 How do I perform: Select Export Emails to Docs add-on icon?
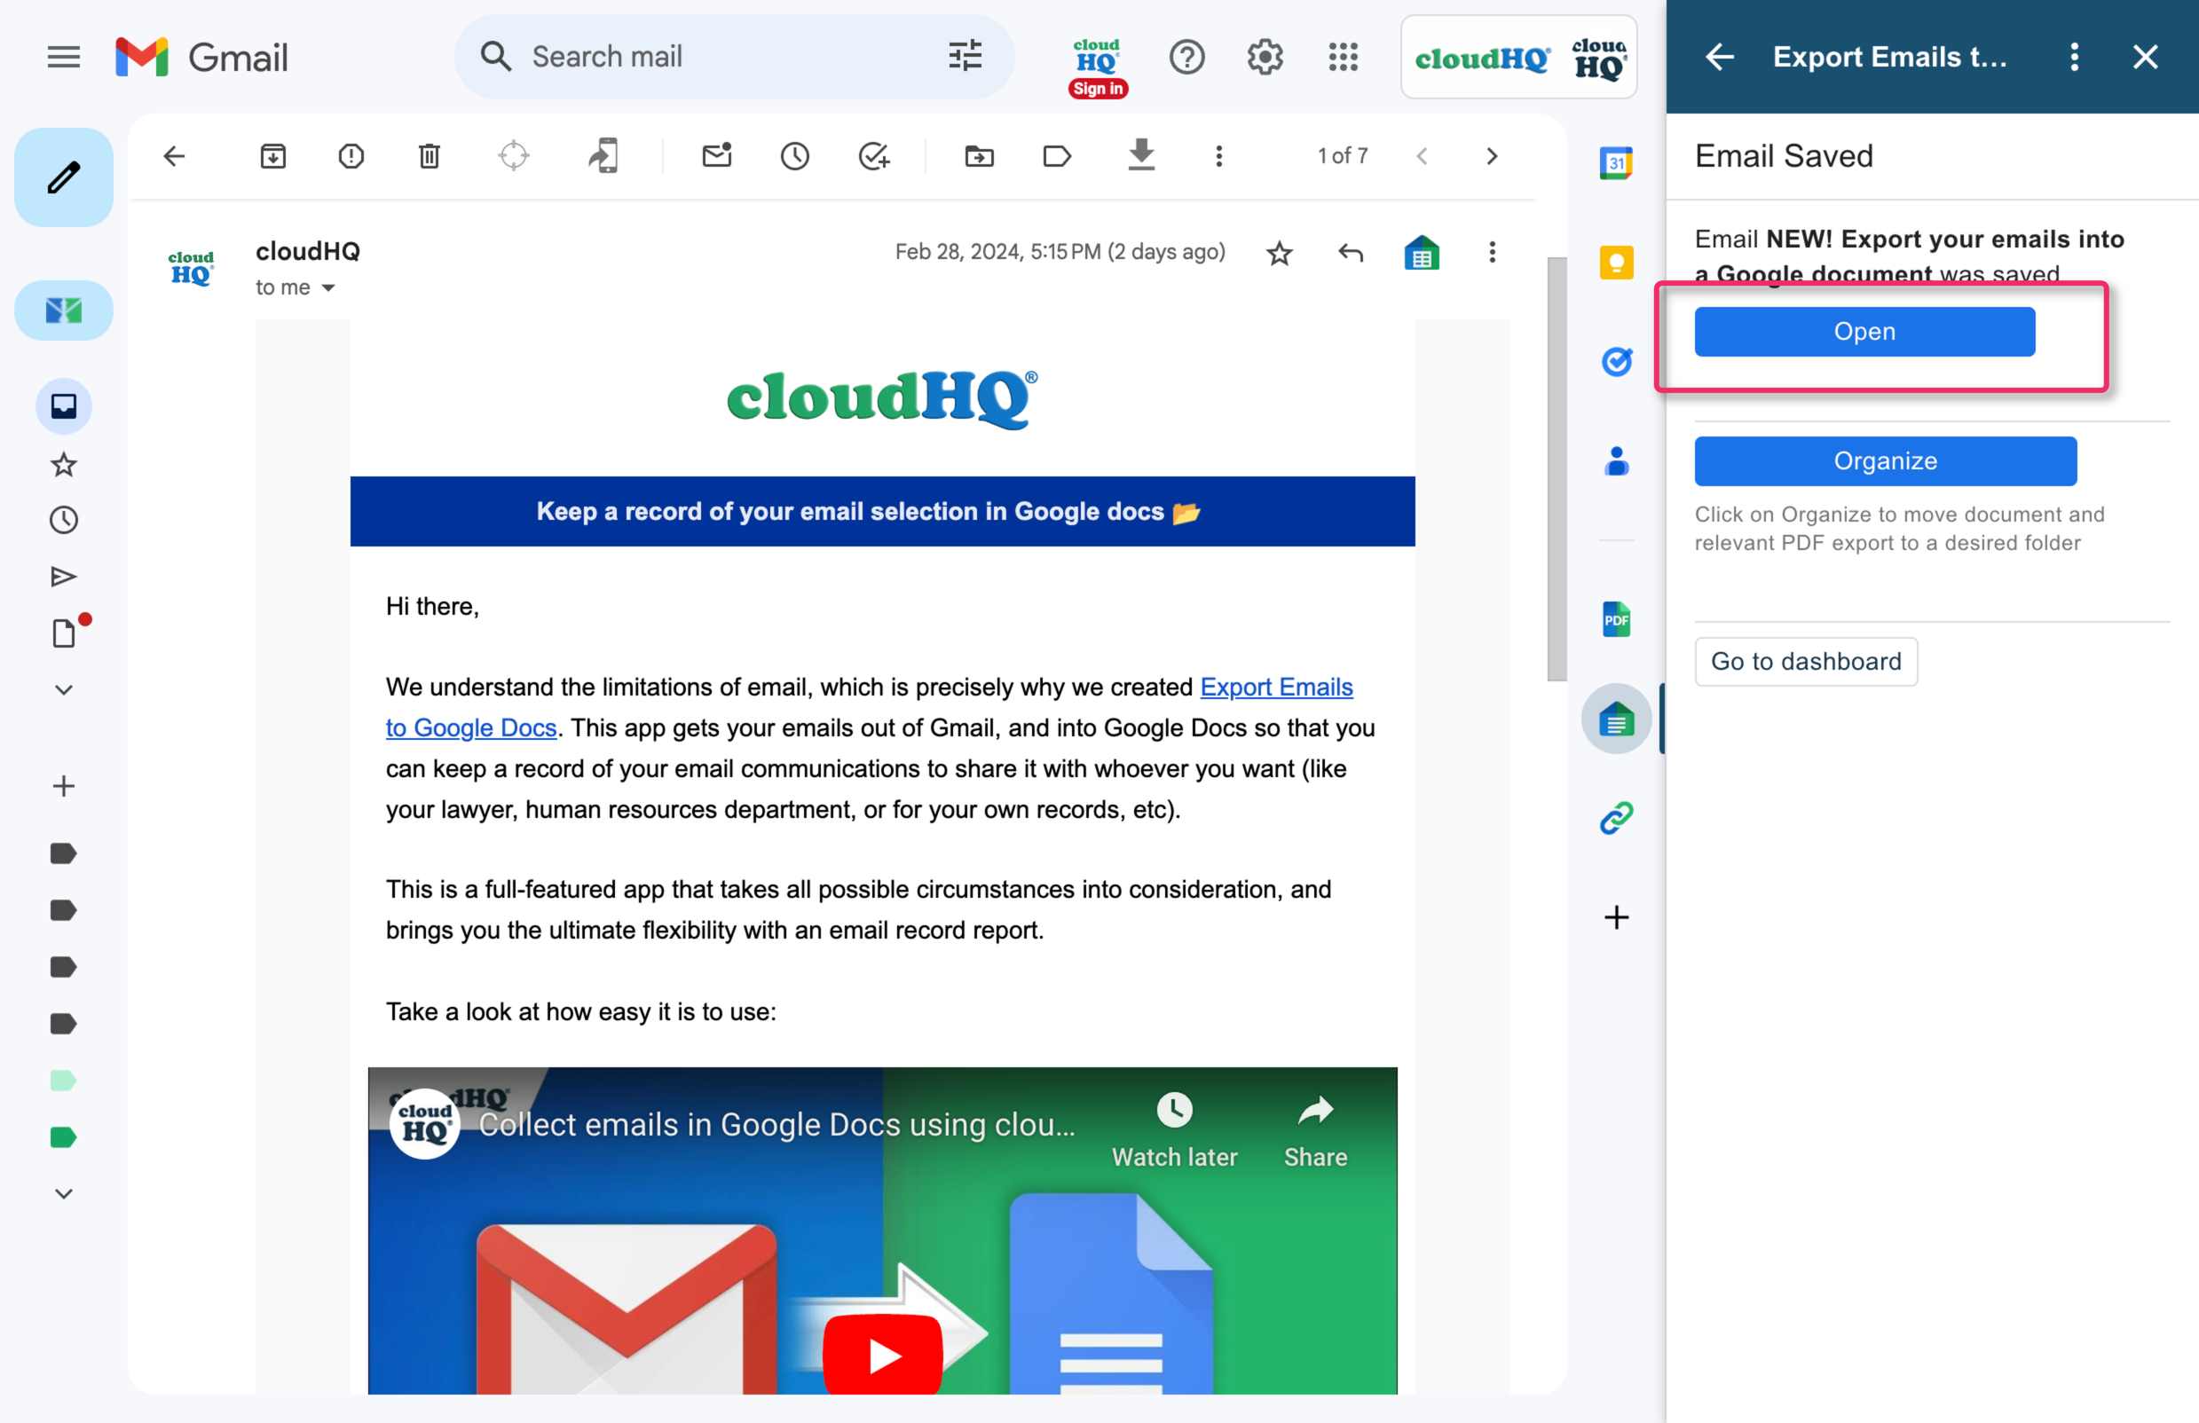pos(1615,718)
